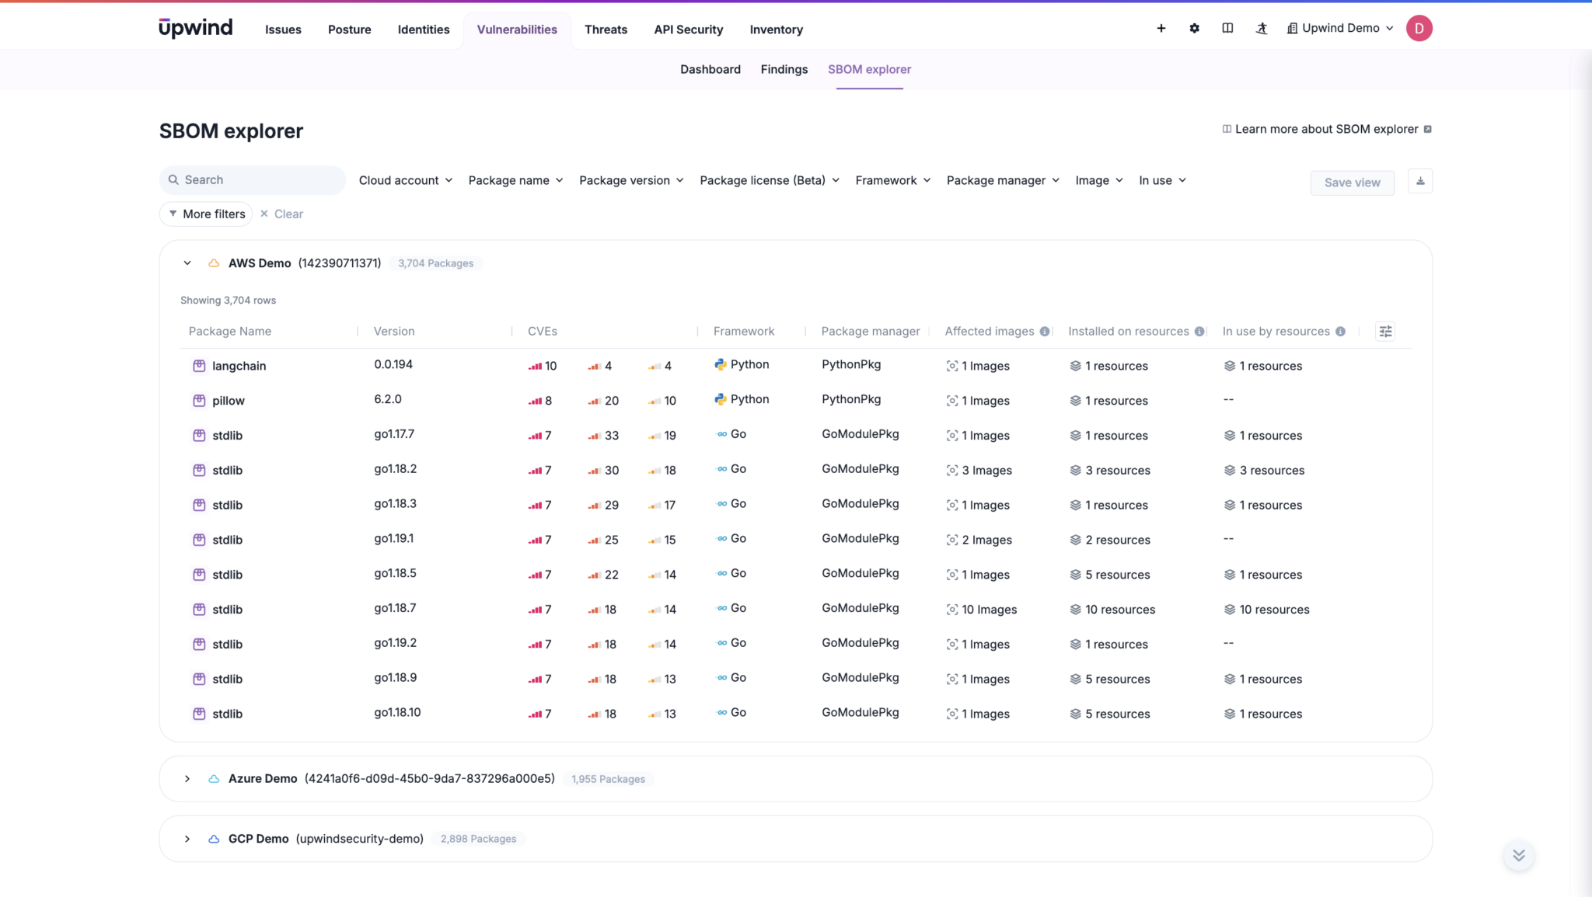Click the plus icon in the top bar
The height and width of the screenshot is (897, 1592).
pyautogui.click(x=1161, y=28)
